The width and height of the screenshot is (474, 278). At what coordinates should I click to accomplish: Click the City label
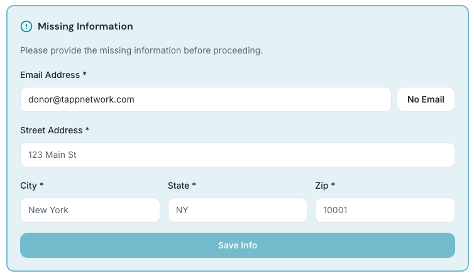click(x=29, y=186)
